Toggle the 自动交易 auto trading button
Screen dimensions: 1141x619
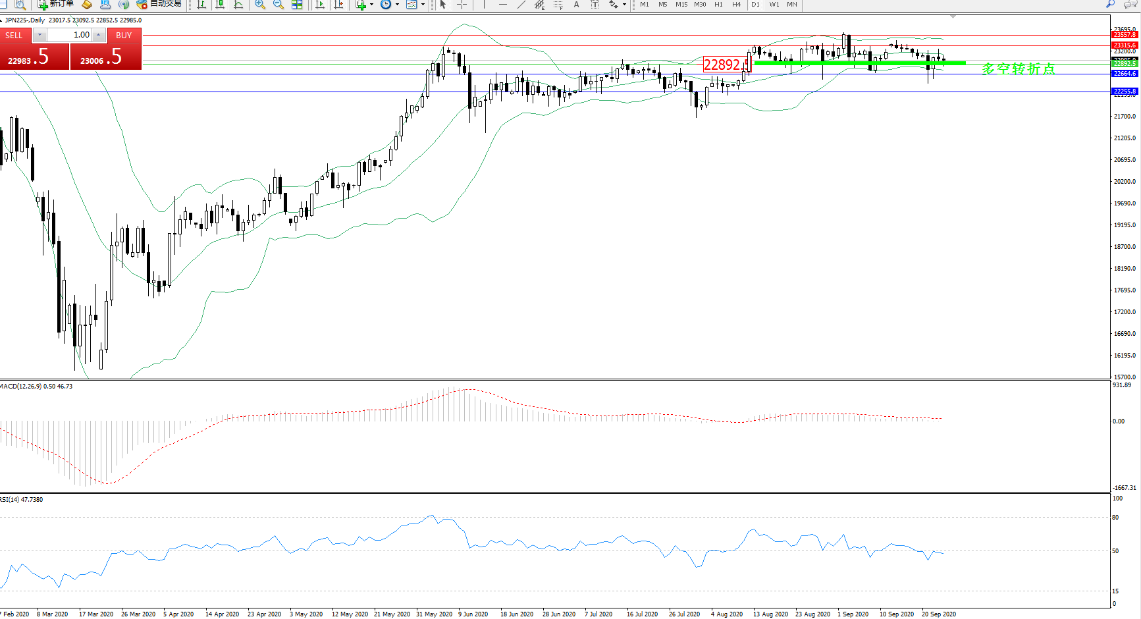pos(159,4)
